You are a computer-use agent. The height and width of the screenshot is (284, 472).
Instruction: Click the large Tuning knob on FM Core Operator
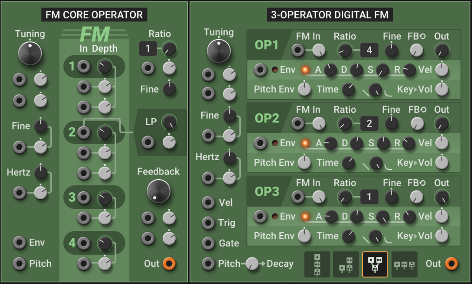[31, 52]
